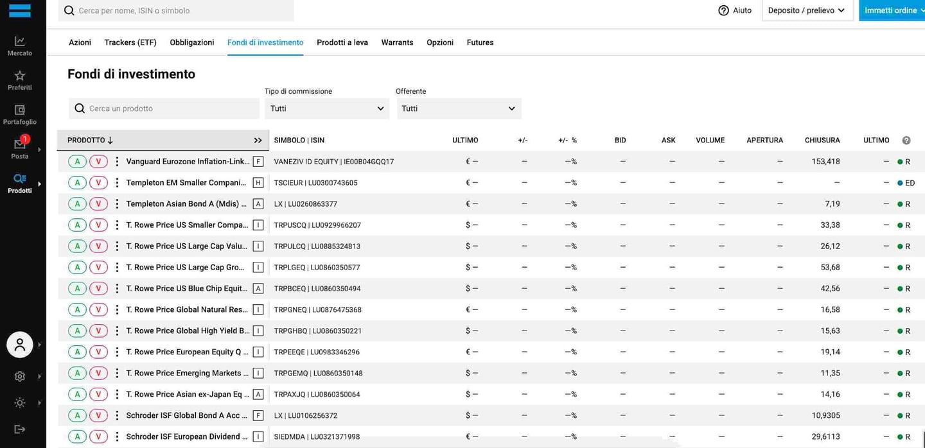The image size is (925, 448).
Task: Open the Portafoglio wallet icon
Action: coord(20,110)
